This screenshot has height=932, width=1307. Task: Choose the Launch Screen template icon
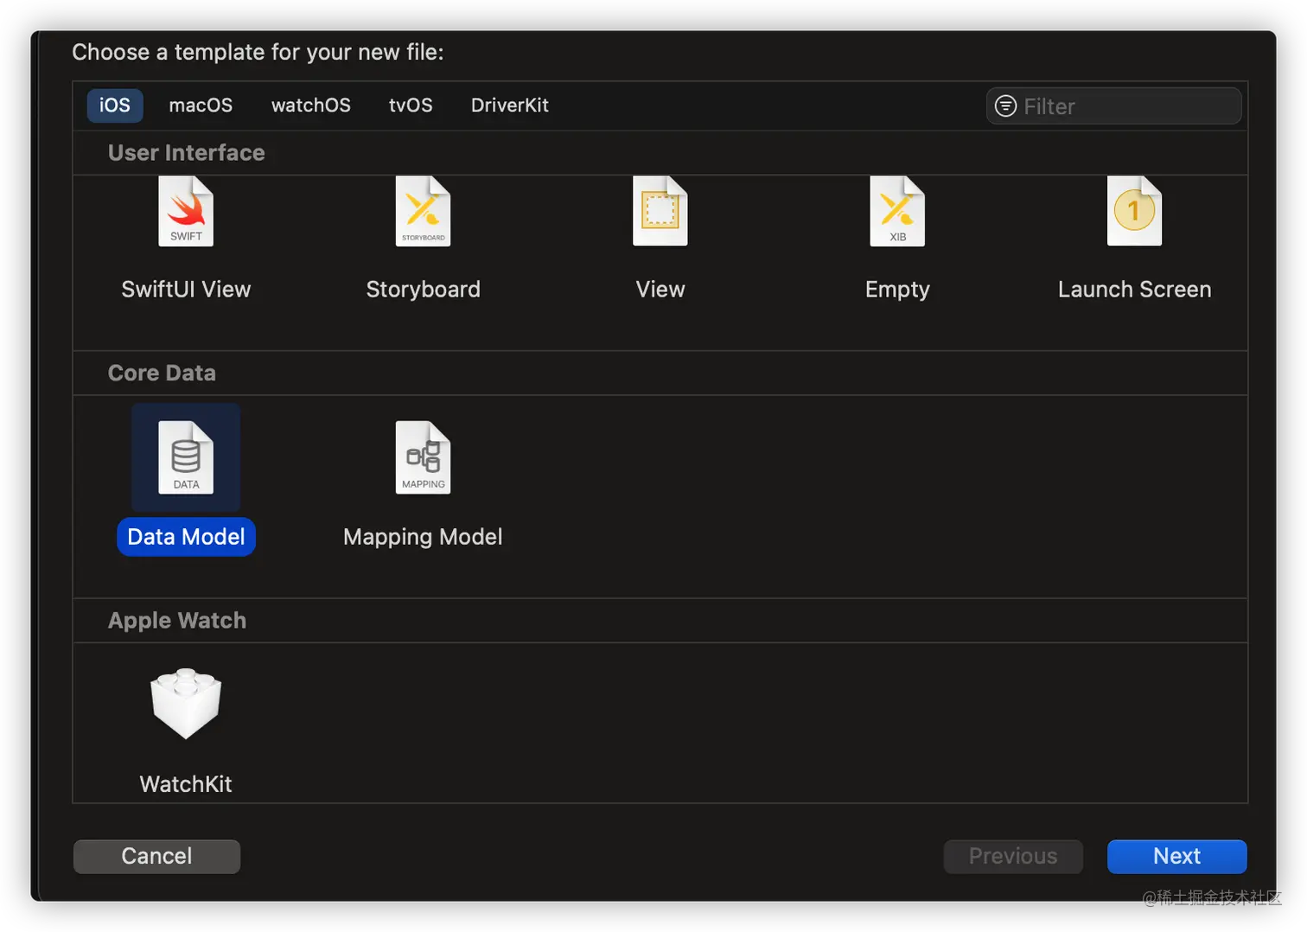1134,212
